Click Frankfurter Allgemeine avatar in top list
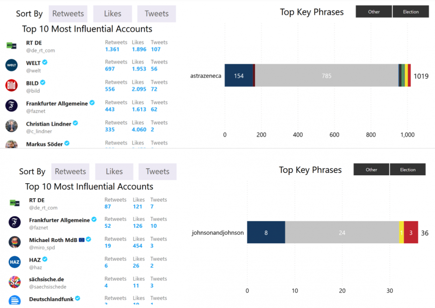The height and width of the screenshot is (308, 435). (x=11, y=106)
